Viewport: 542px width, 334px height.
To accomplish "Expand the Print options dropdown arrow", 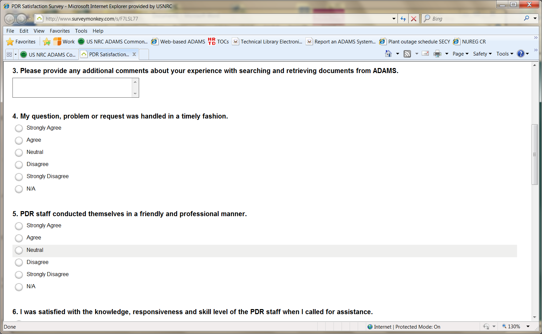I will pyautogui.click(x=447, y=54).
